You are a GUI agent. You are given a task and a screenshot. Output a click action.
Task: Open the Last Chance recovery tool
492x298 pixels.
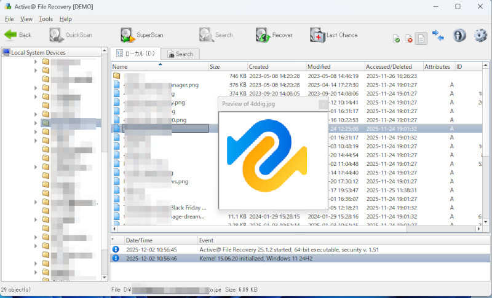coord(334,35)
